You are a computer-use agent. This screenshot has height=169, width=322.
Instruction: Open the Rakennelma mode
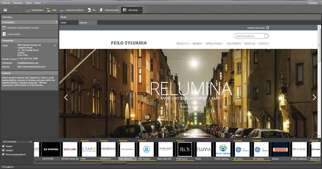pyautogui.click(x=34, y=10)
